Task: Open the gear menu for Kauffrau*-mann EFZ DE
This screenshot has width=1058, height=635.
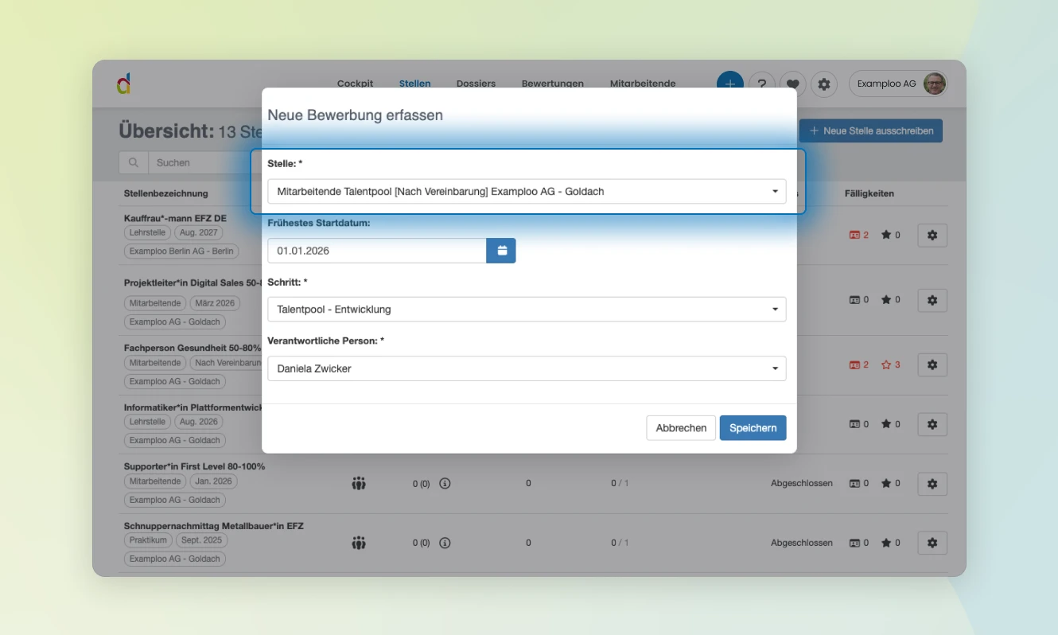Action: point(932,236)
